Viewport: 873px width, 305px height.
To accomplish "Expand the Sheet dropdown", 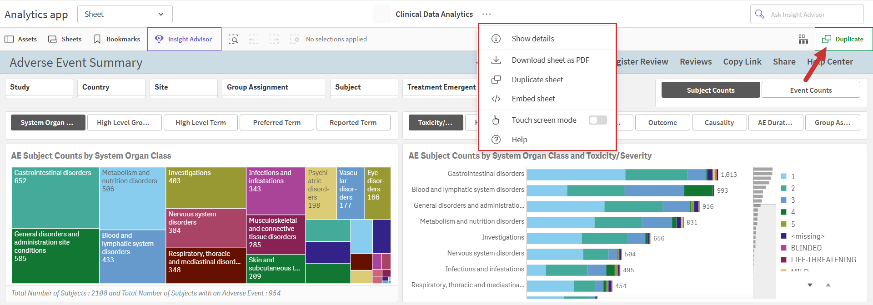I will point(125,14).
